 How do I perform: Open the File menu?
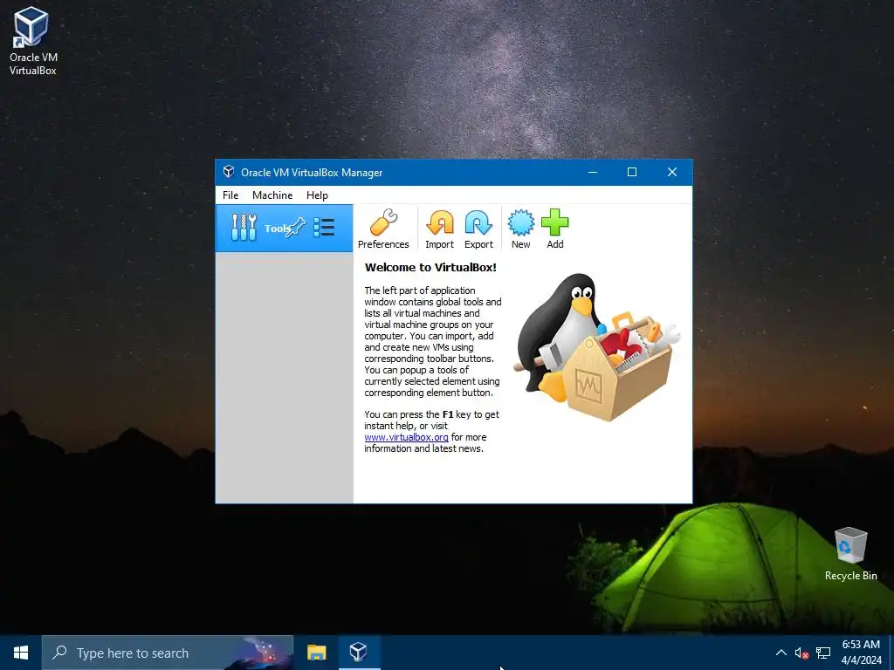[230, 195]
